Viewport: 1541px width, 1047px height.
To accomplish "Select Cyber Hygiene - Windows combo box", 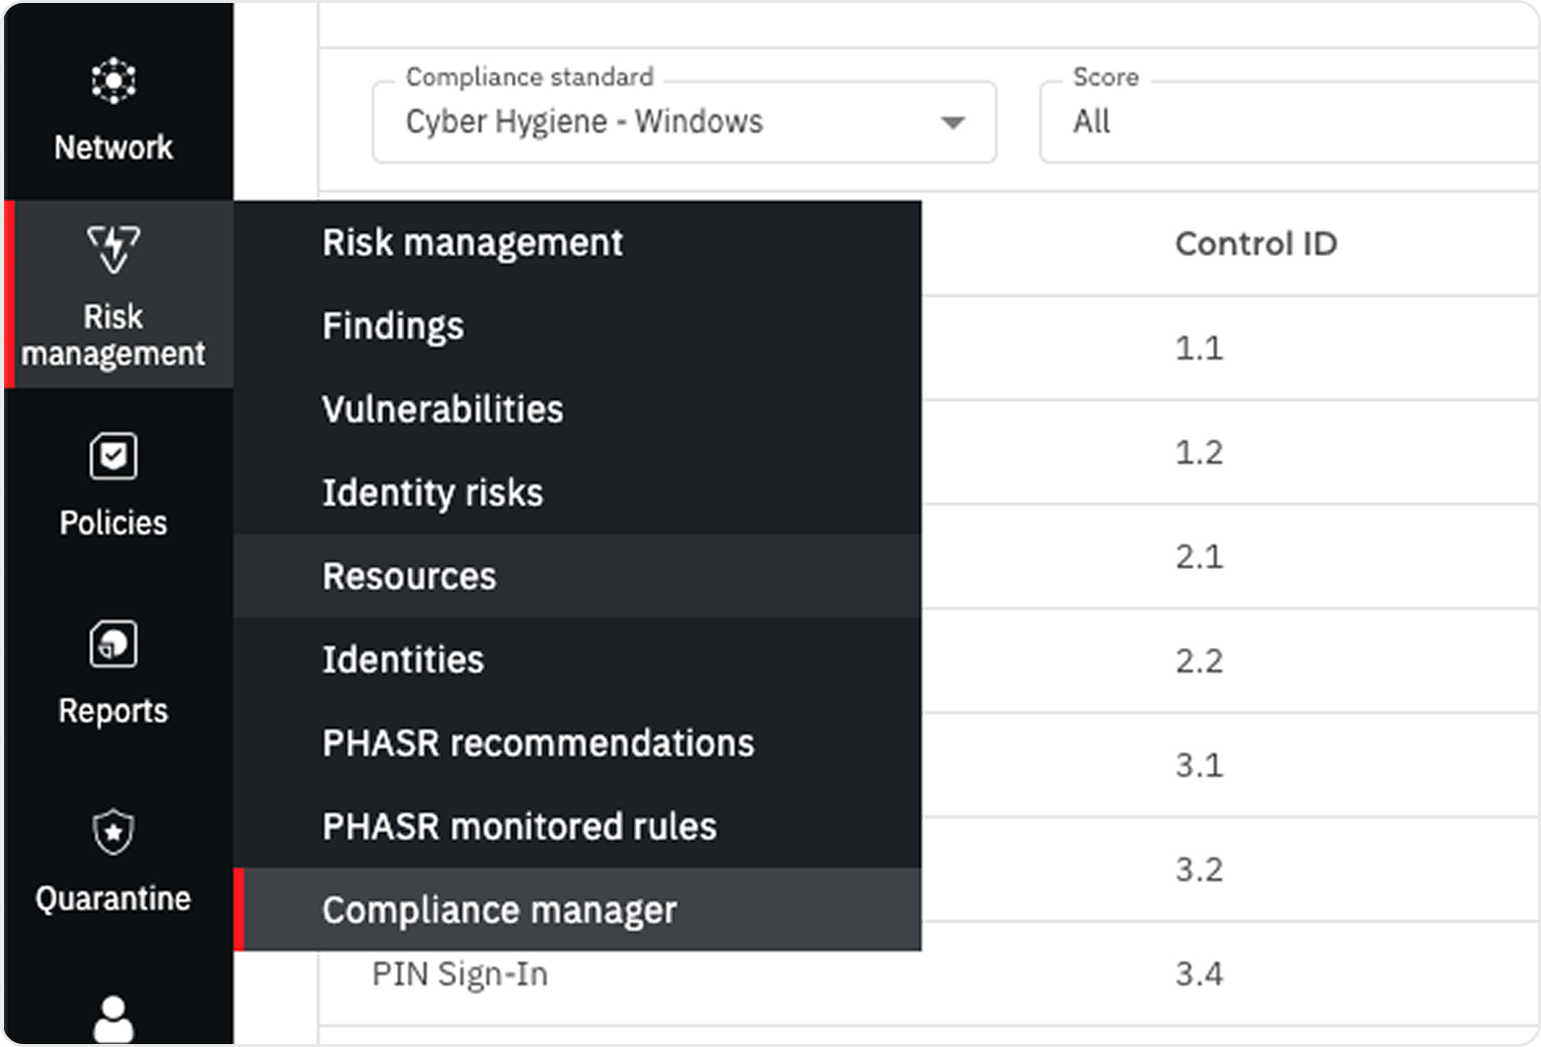I will click(684, 123).
